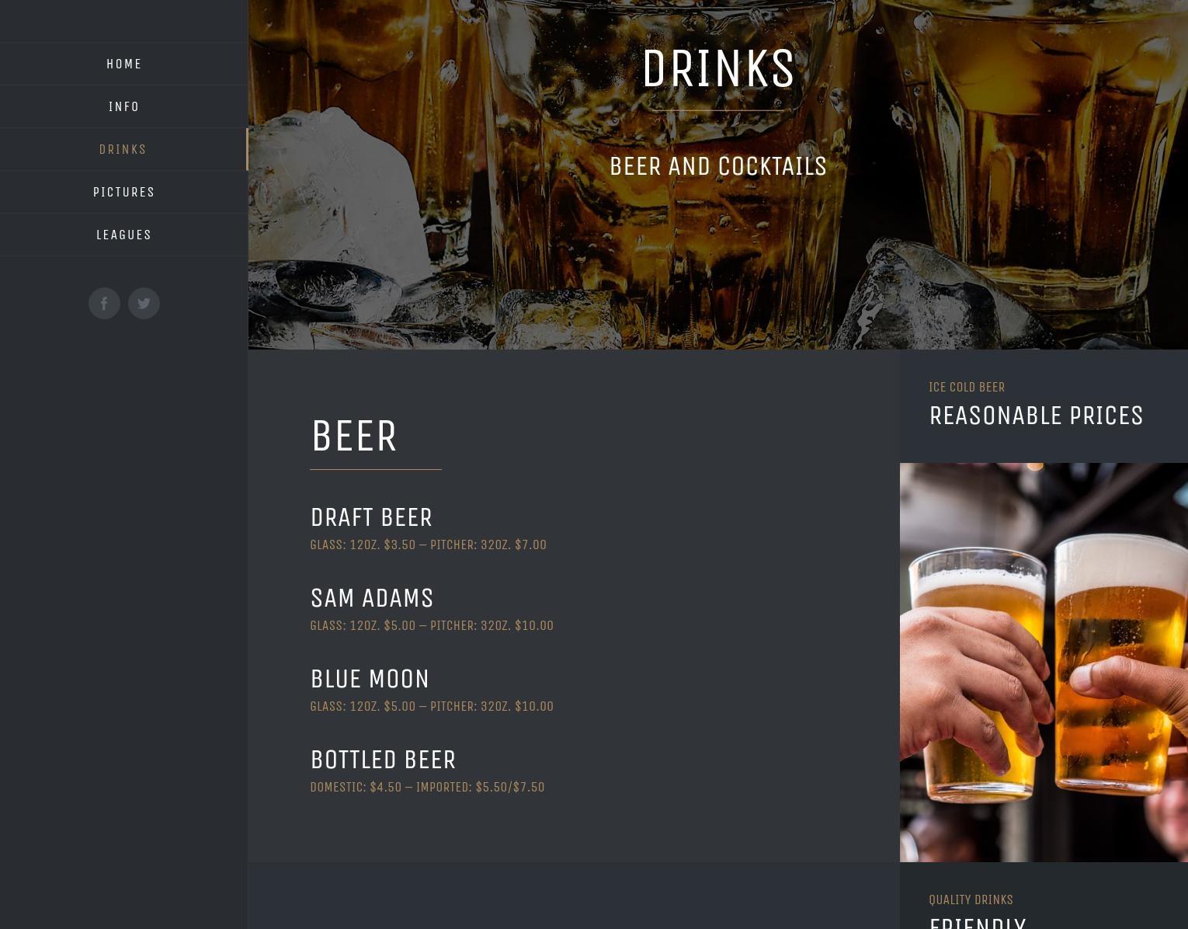Click the BEER AND COCKTAILS subtitle
Image resolution: width=1188 pixels, height=929 pixels.
(718, 165)
